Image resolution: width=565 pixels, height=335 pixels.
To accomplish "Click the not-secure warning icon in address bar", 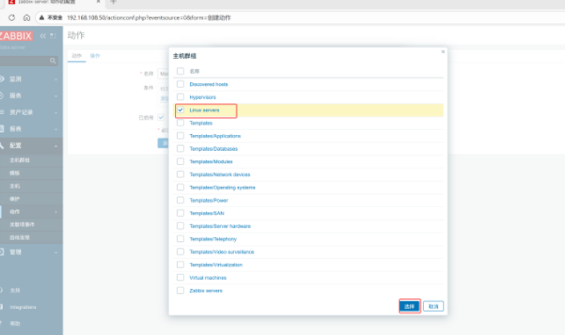I will [42, 17].
